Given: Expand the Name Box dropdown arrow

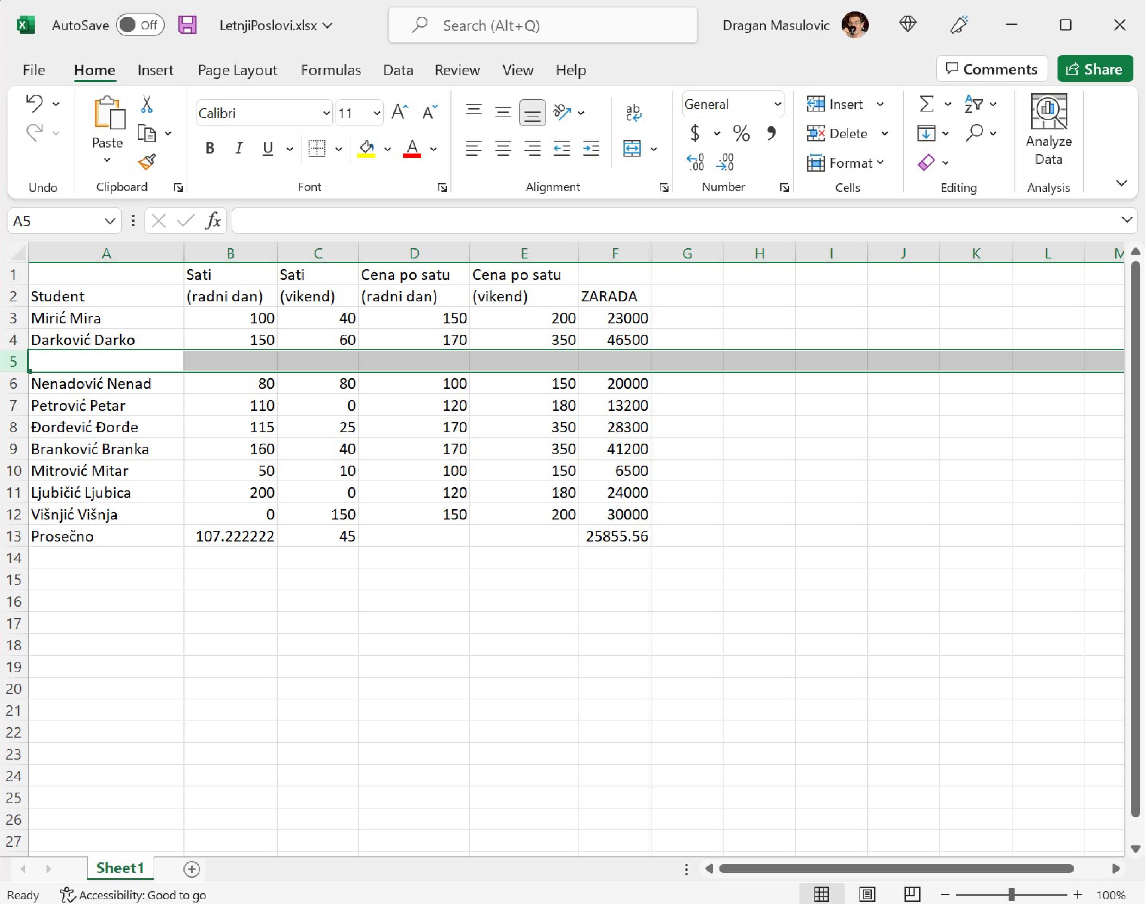Looking at the screenshot, I should point(110,221).
